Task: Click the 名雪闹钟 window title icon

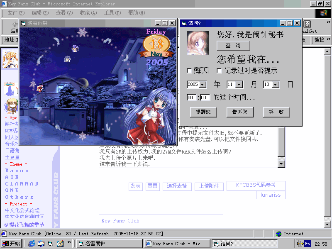Action: (x=23, y=23)
